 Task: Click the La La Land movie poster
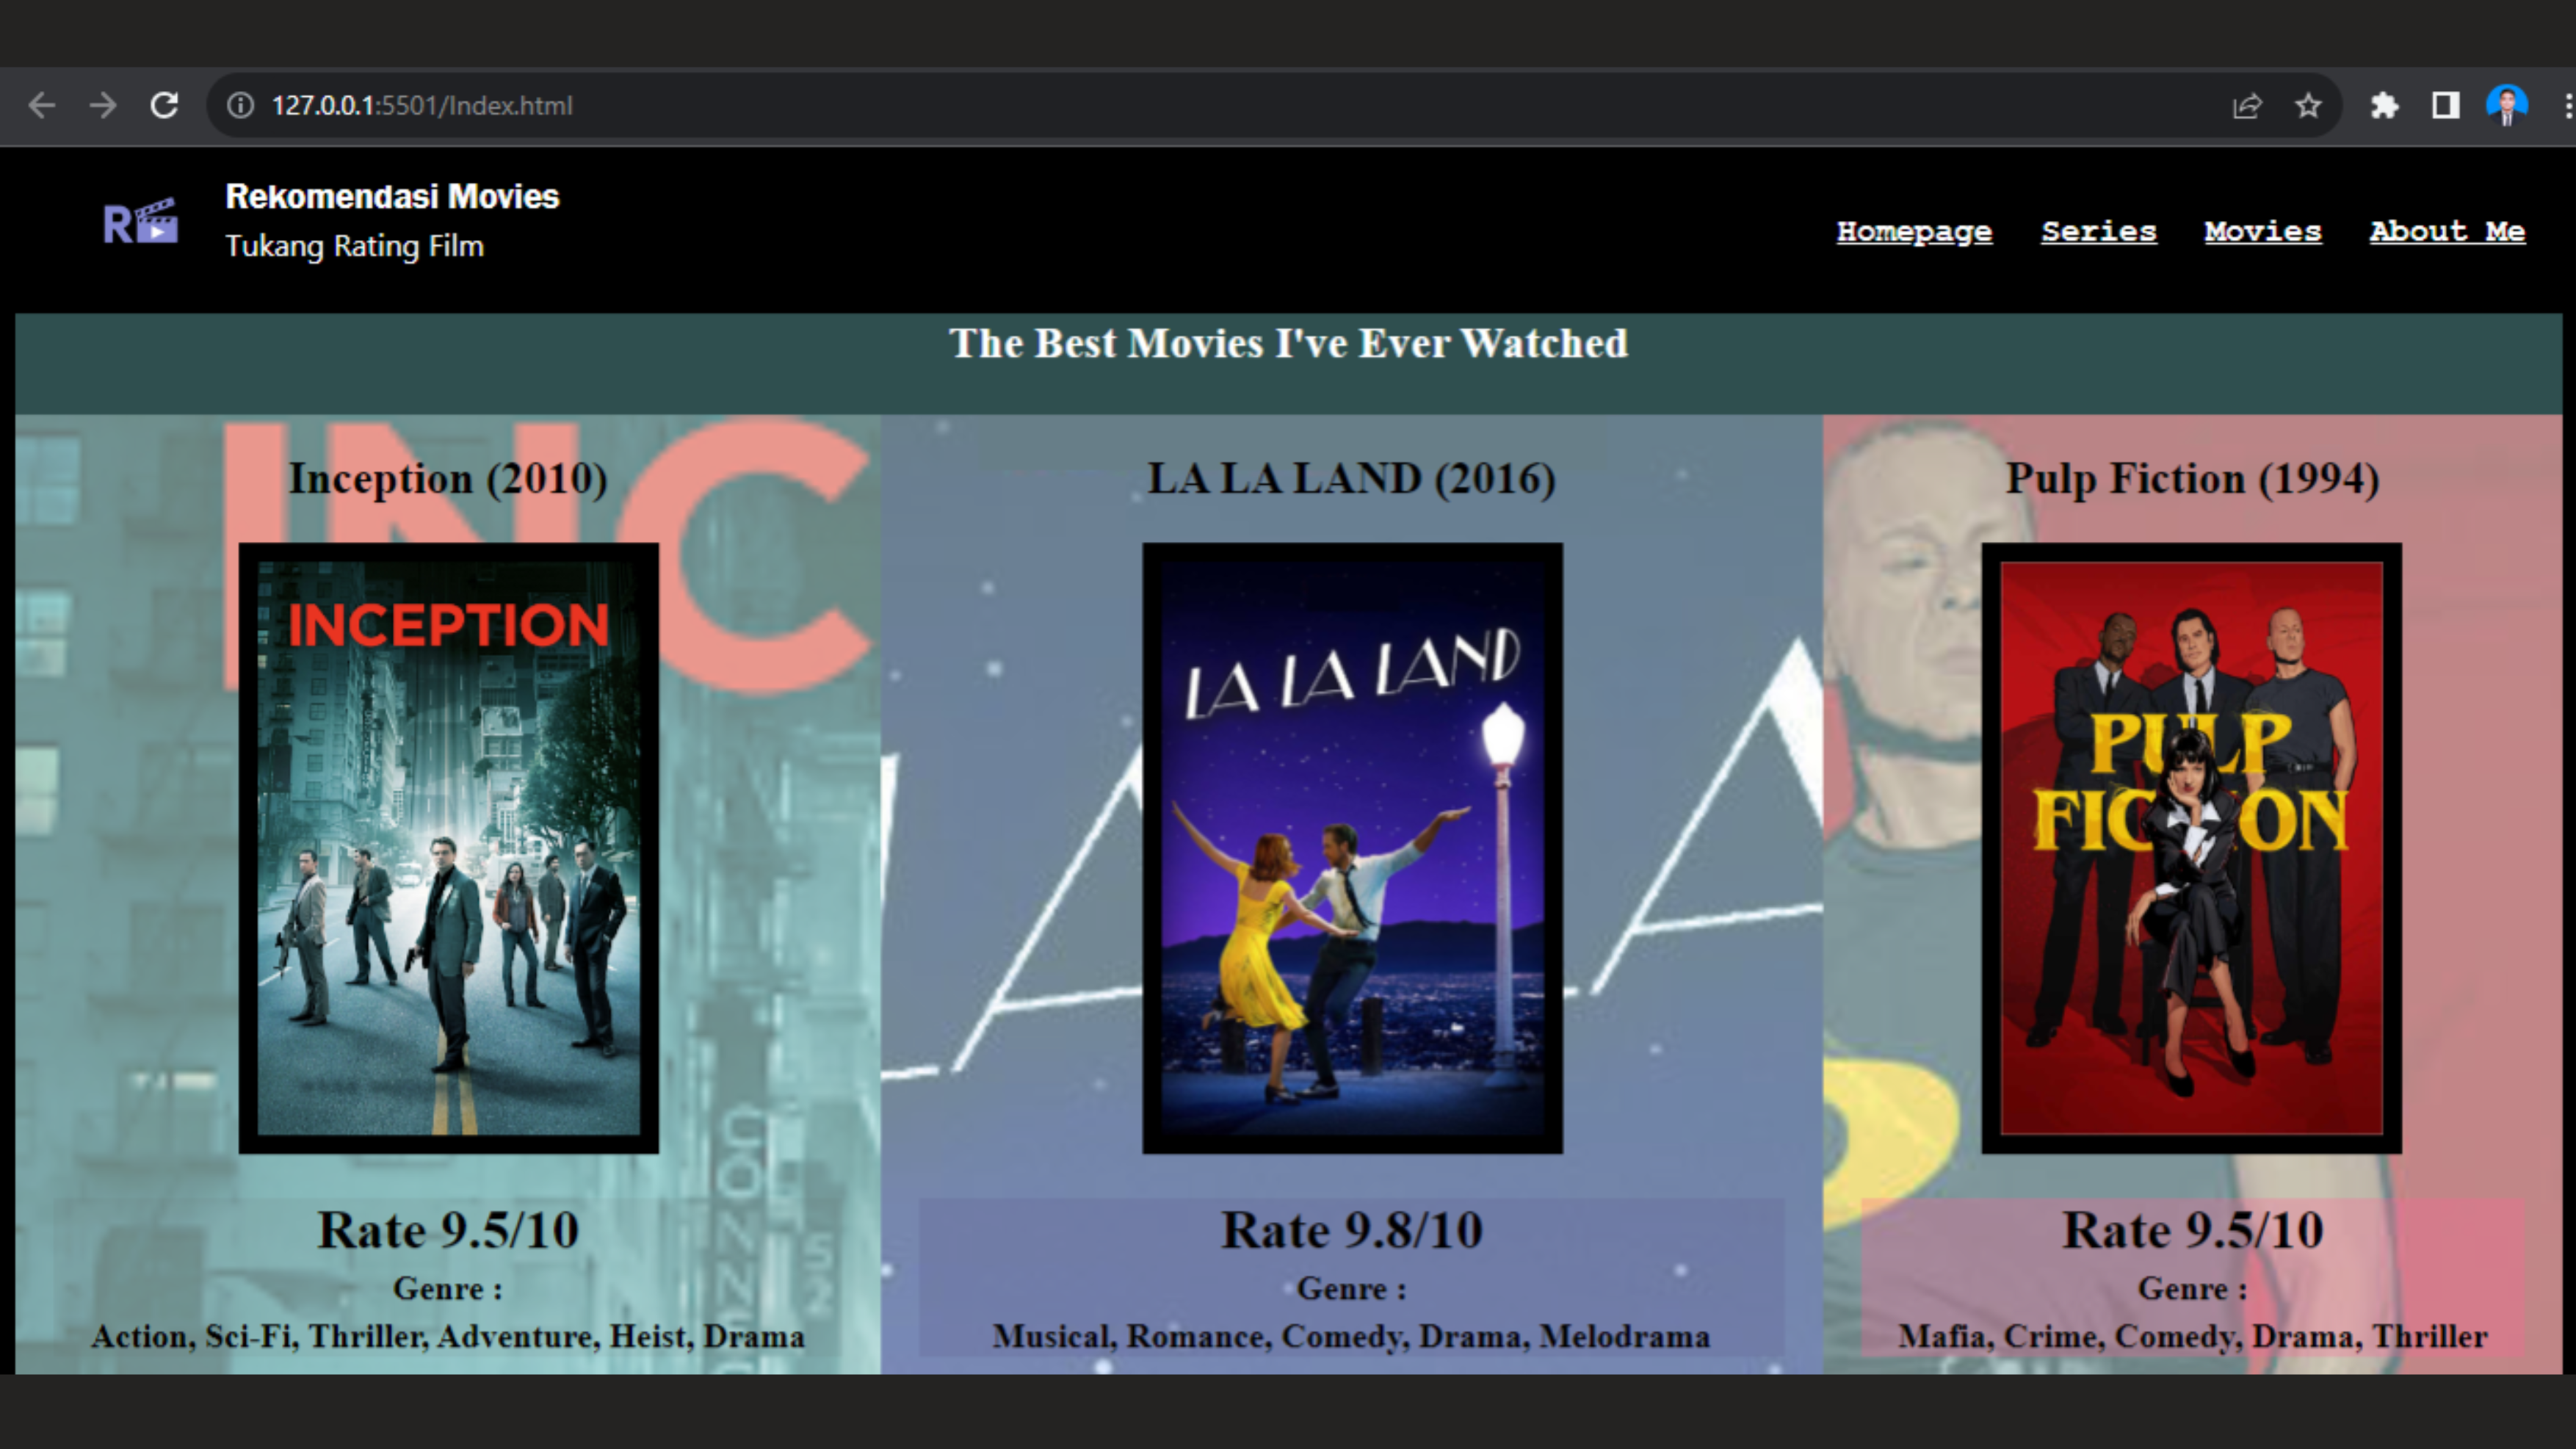coord(1352,848)
